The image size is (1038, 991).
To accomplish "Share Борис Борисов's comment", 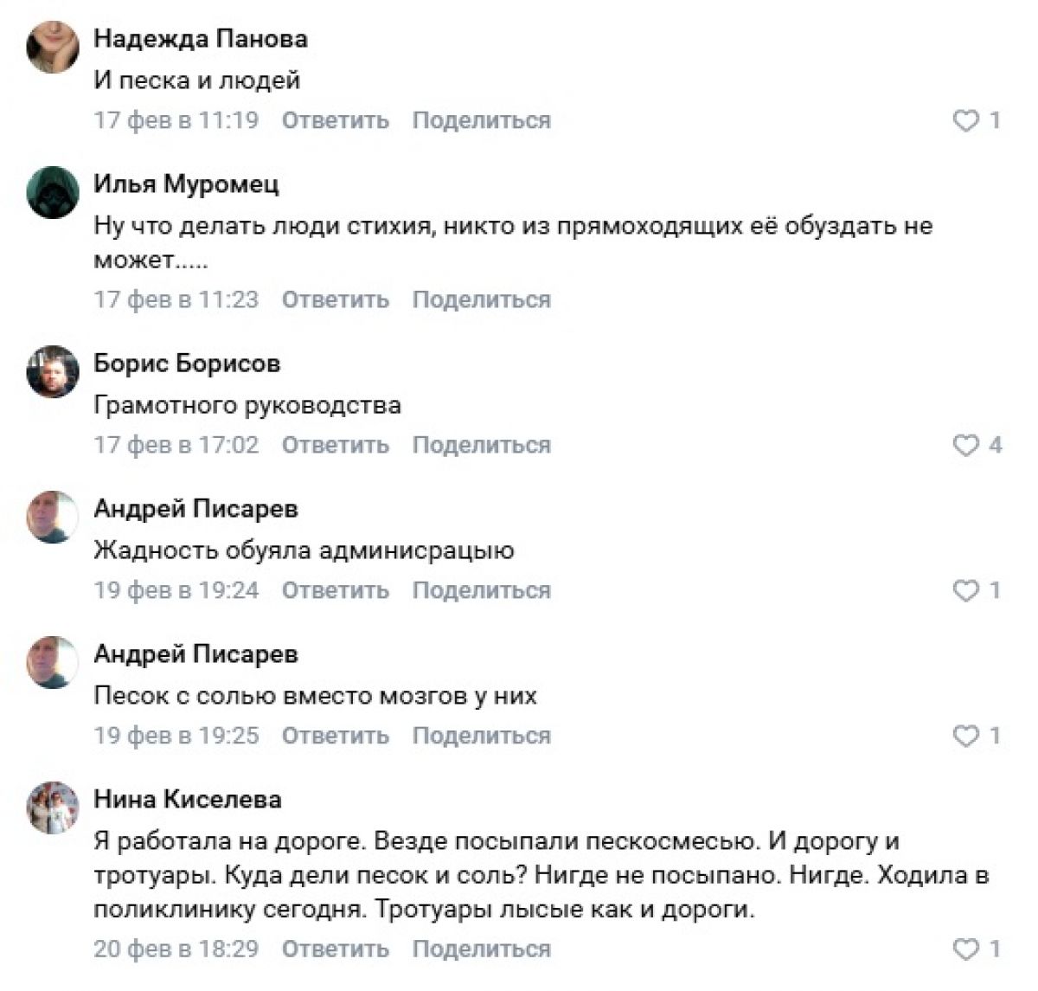I will [x=481, y=445].
